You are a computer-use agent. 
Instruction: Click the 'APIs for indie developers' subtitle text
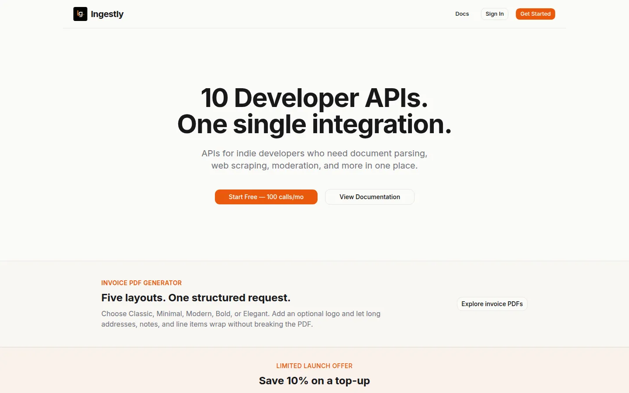314,159
